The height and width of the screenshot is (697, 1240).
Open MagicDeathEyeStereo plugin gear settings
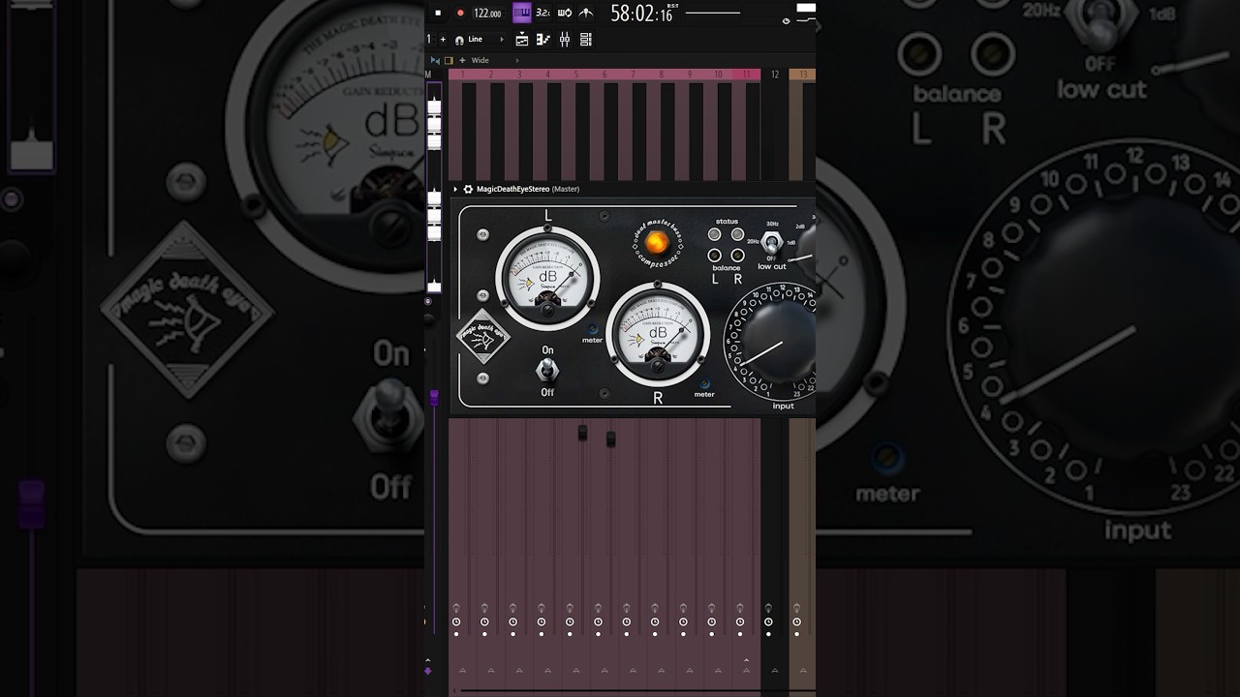pos(468,190)
